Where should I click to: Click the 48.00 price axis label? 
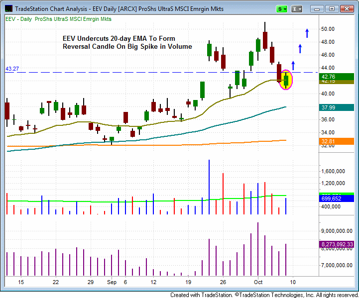click(328, 42)
